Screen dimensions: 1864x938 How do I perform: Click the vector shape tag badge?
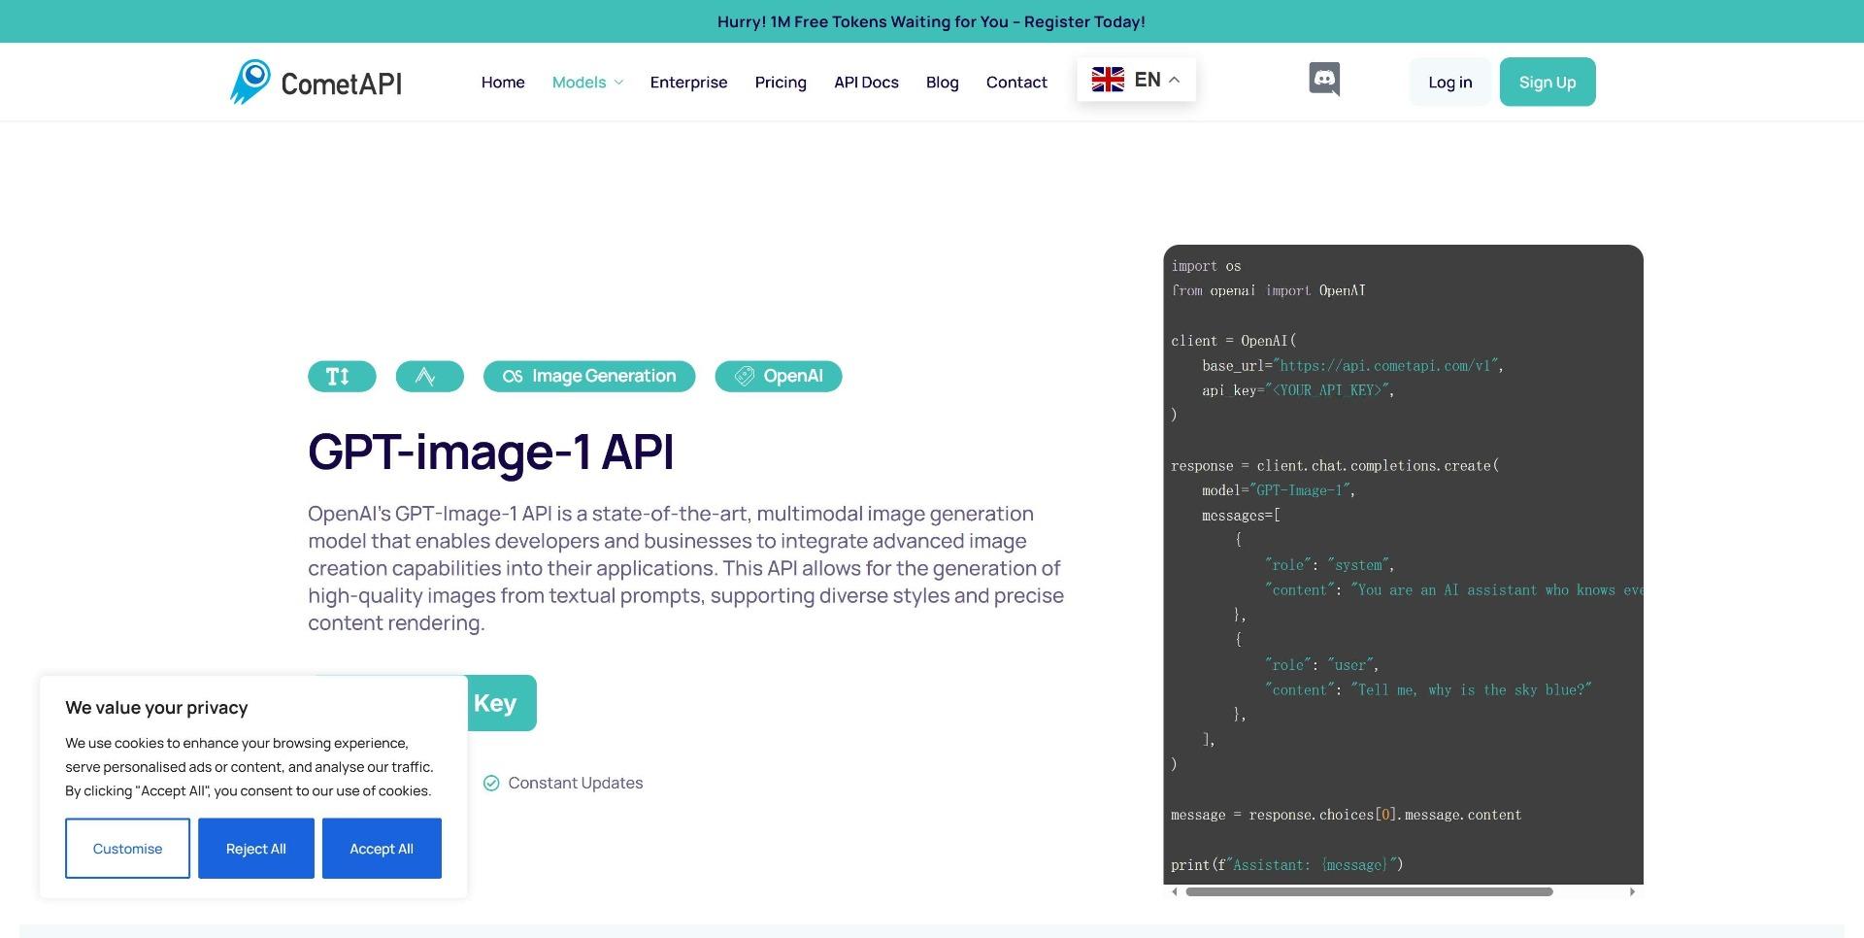click(429, 376)
